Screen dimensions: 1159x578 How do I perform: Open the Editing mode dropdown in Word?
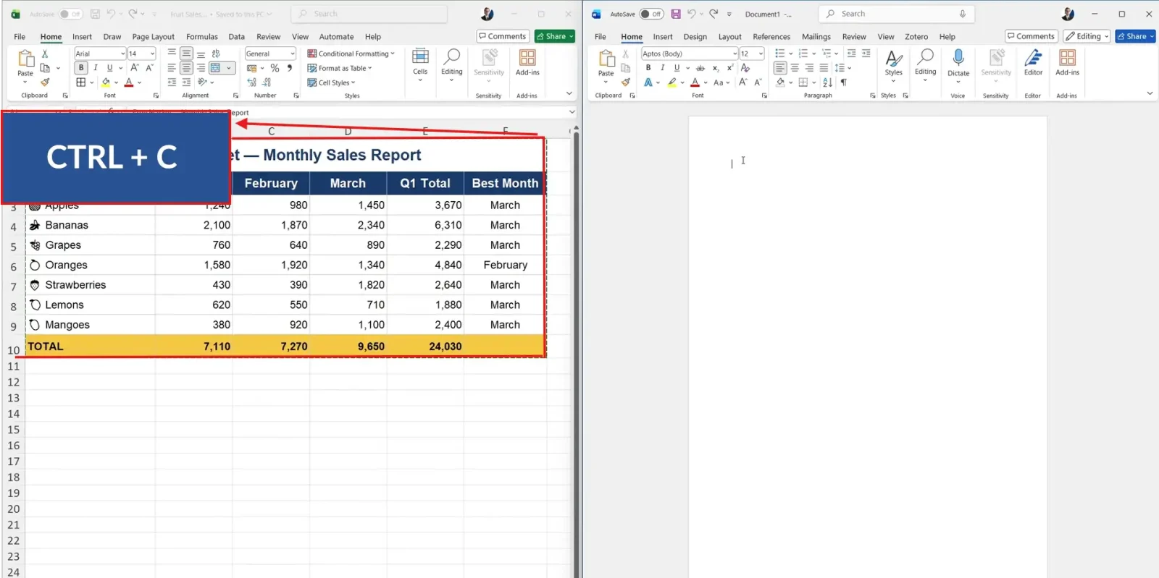1087,36
